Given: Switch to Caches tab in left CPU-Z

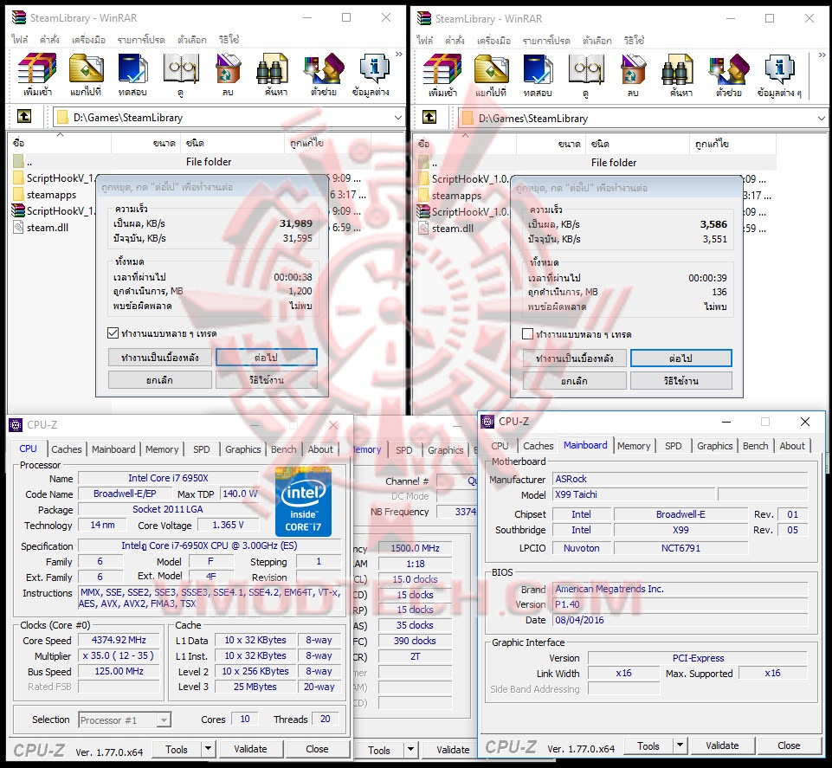Looking at the screenshot, I should tap(67, 449).
